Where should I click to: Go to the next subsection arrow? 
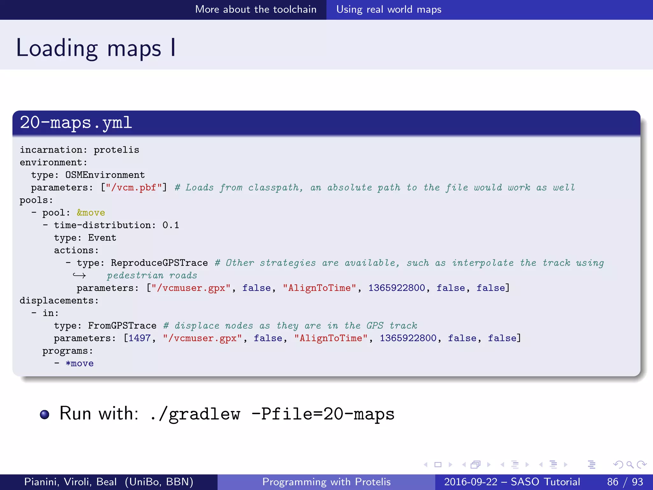(x=527, y=465)
